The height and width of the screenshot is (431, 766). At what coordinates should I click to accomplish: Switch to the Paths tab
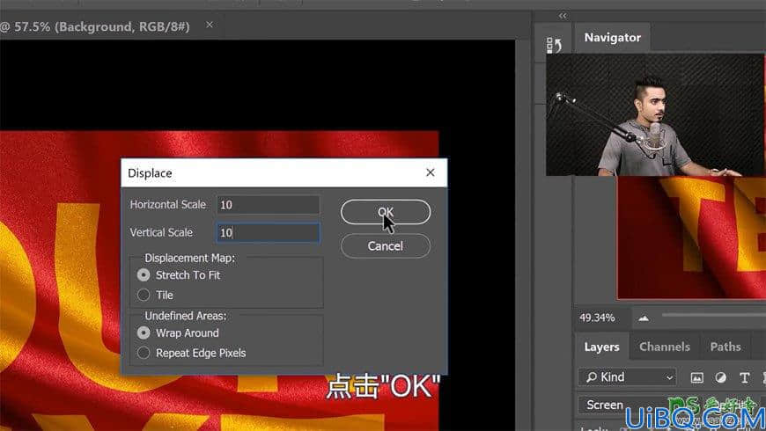[x=725, y=347]
